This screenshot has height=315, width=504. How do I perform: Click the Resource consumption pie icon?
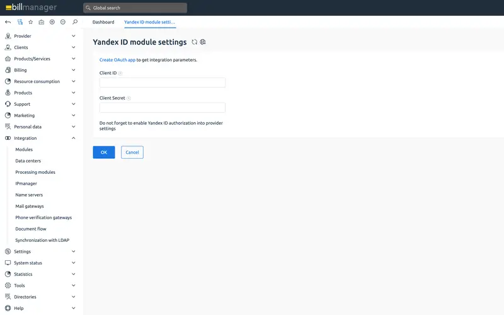click(8, 81)
